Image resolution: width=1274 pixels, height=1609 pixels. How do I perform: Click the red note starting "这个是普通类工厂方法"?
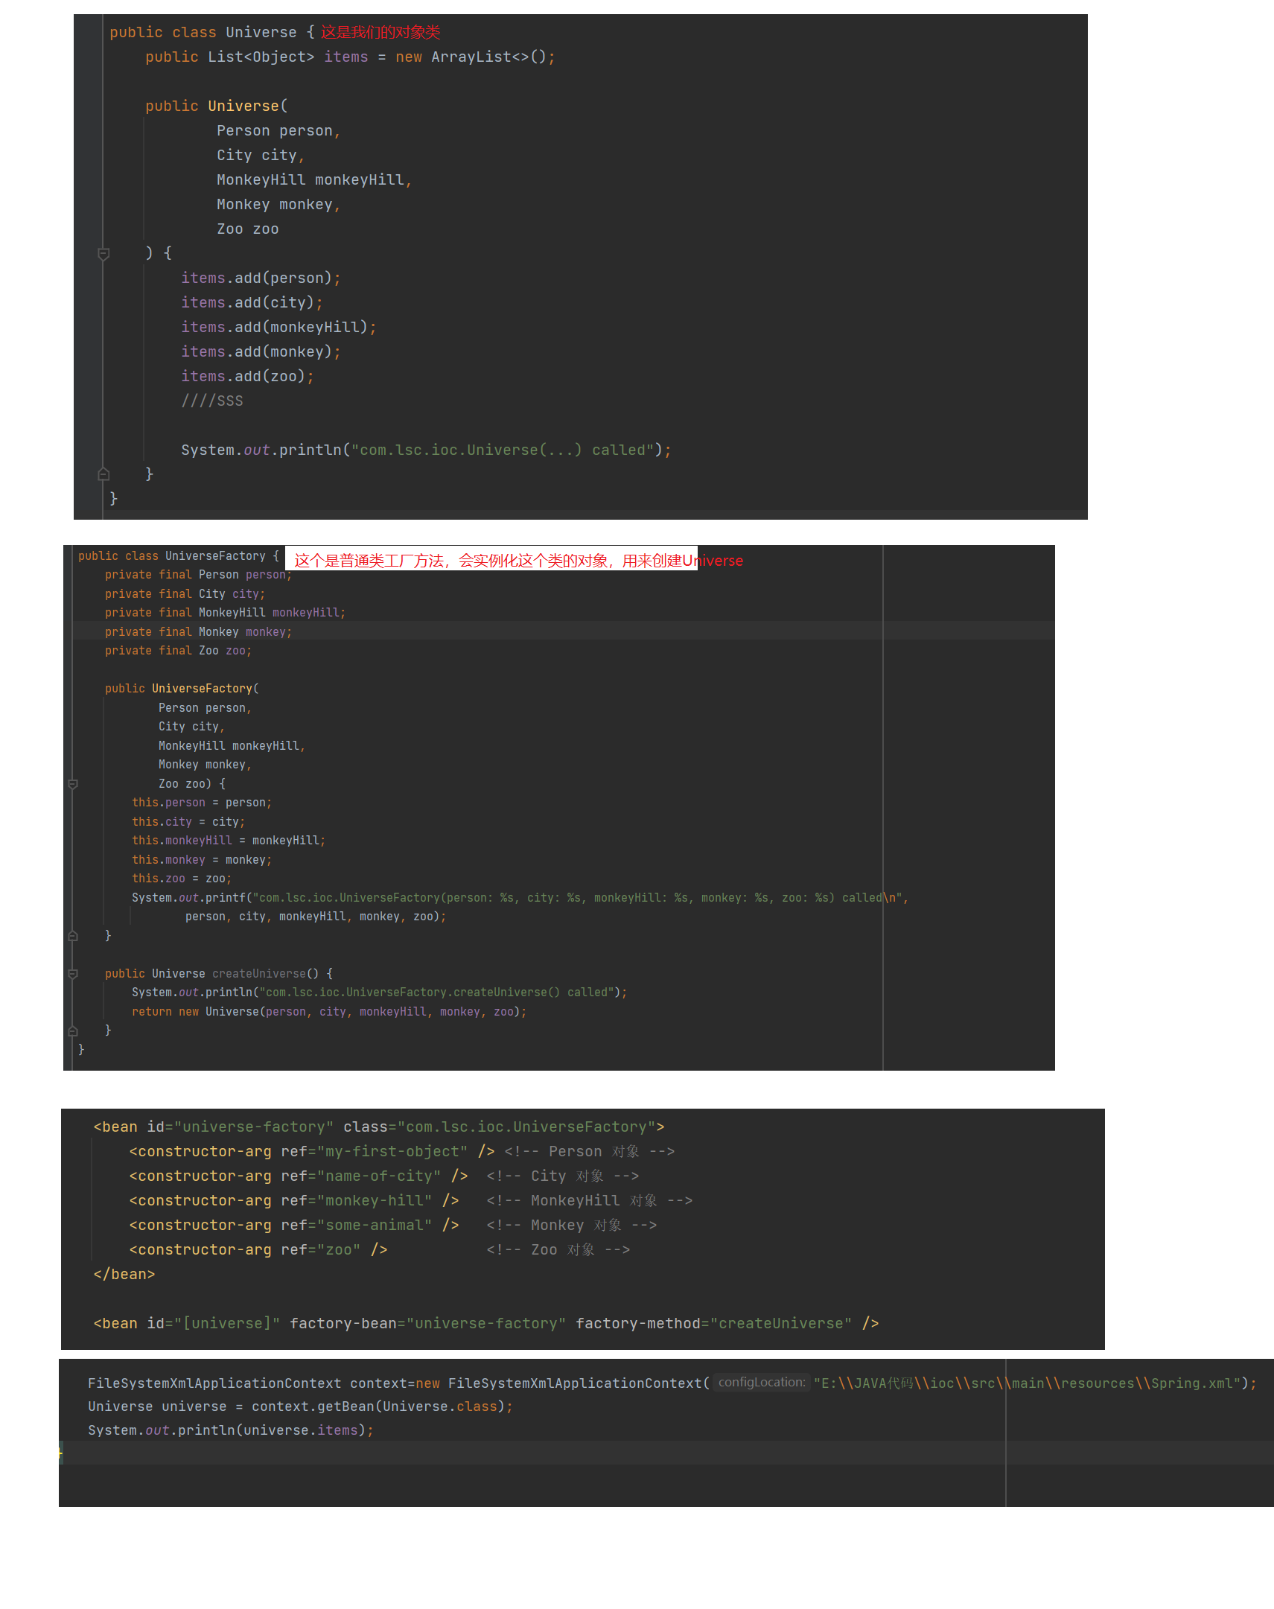[518, 561]
